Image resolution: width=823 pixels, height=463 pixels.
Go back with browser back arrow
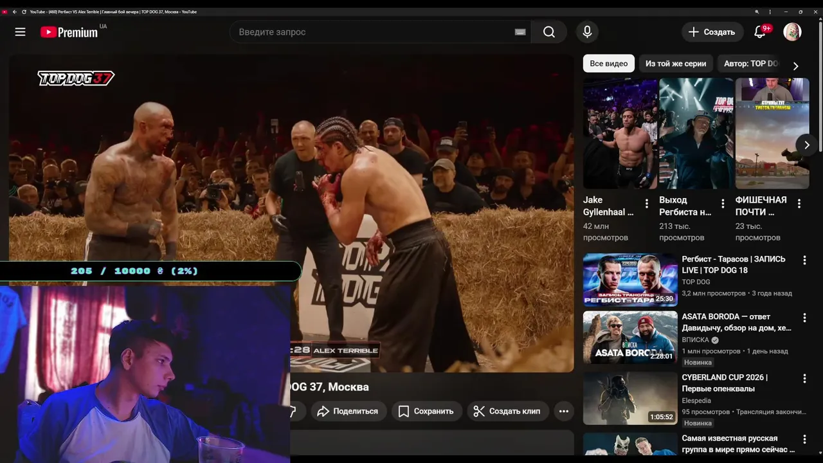14,12
